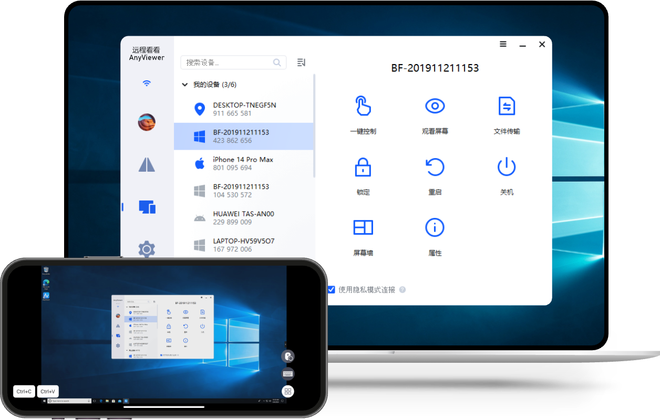Click the 锁定 lock icon
660x420 pixels.
[x=363, y=167]
